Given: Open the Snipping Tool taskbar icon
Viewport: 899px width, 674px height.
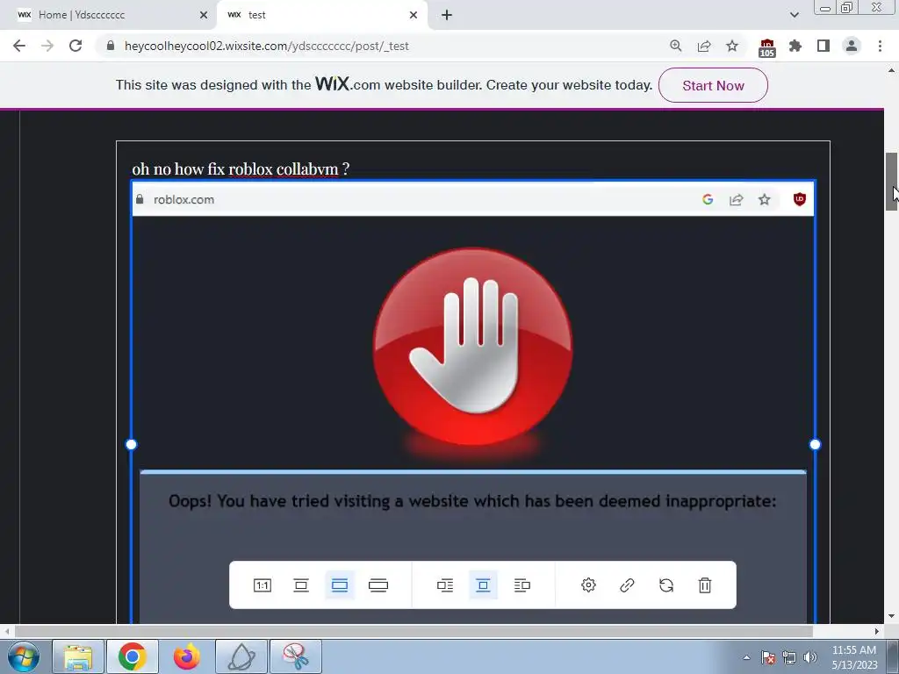Looking at the screenshot, I should click(x=296, y=656).
